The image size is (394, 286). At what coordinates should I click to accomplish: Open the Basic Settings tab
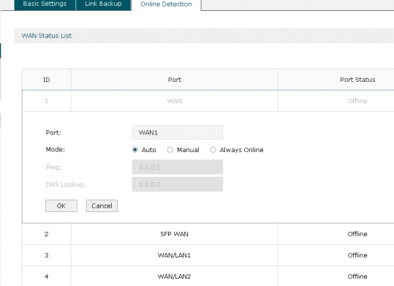[45, 4]
